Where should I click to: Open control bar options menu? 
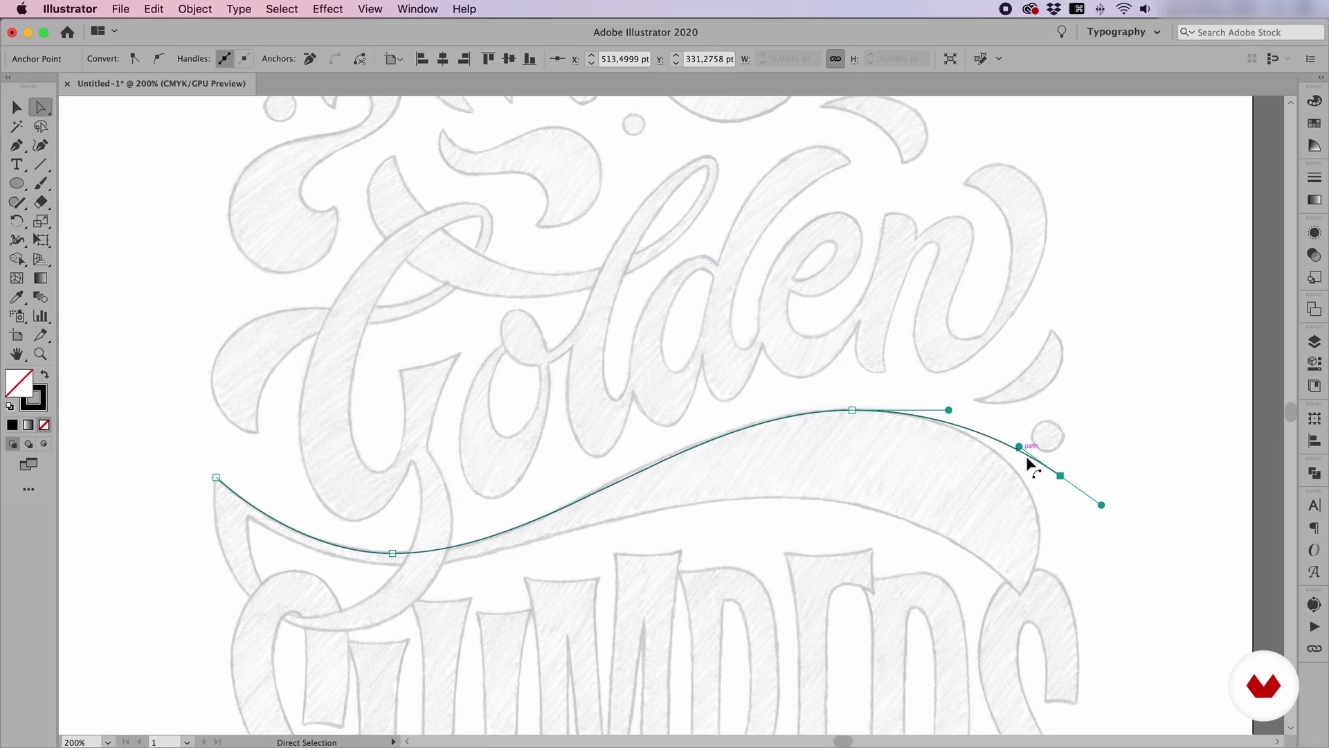pyautogui.click(x=1310, y=59)
